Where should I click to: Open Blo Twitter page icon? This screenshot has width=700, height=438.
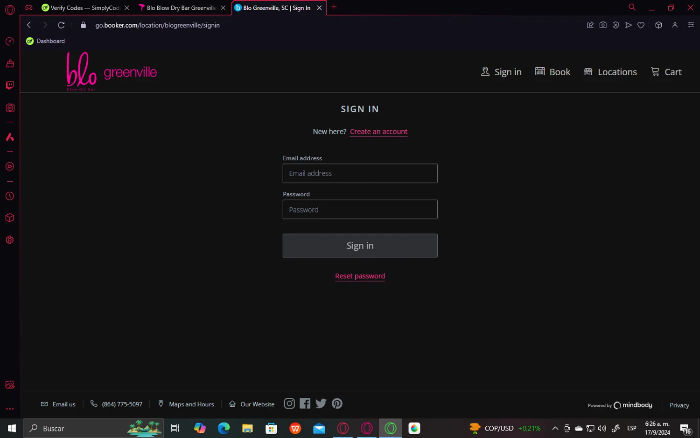pos(321,403)
